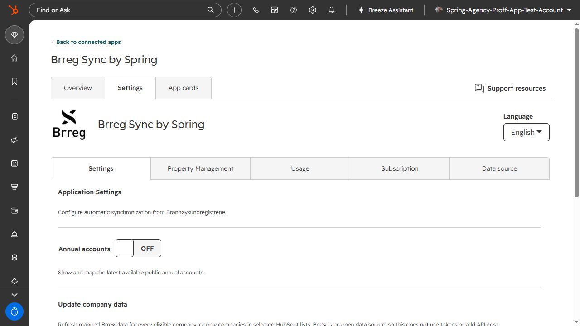Open Breeze Assistant
The image size is (580, 326).
coord(386,10)
